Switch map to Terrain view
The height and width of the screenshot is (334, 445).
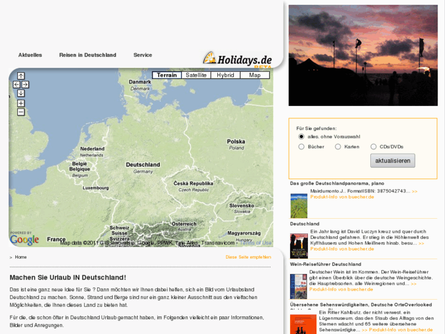point(167,75)
